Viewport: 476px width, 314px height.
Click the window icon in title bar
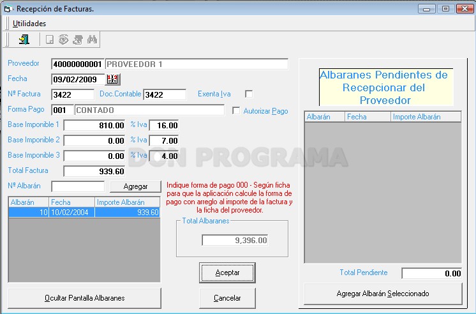coord(6,10)
